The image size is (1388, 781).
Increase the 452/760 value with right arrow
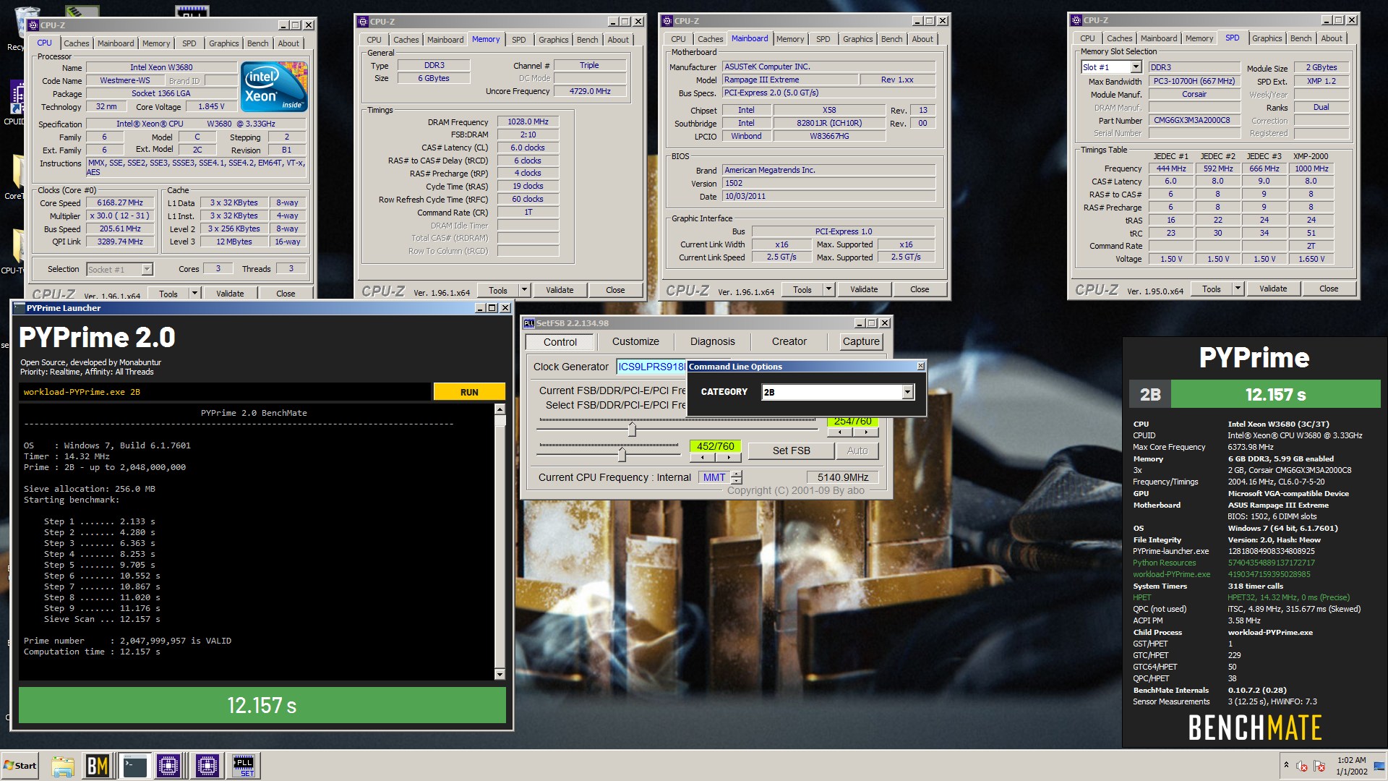[729, 458]
